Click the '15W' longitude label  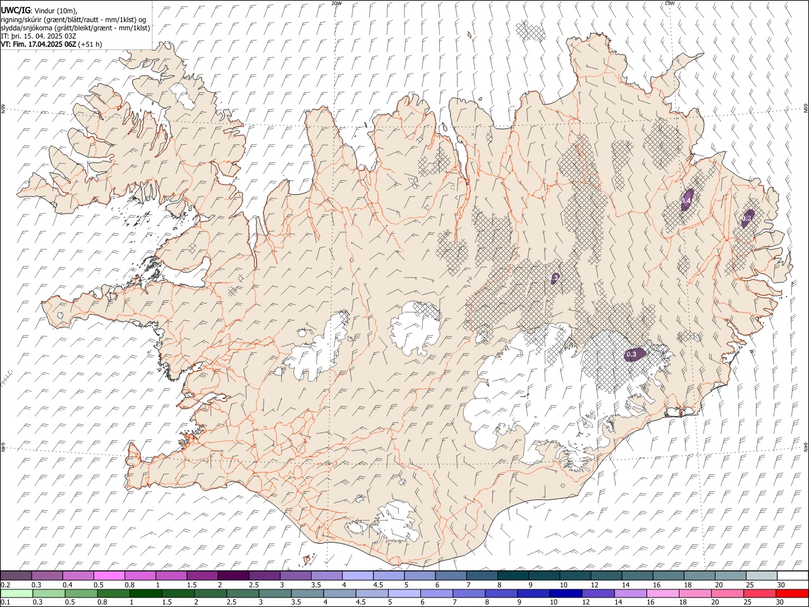point(669,3)
